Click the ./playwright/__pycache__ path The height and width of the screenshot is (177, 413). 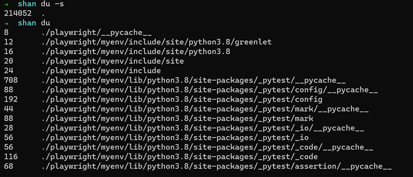tap(96, 33)
